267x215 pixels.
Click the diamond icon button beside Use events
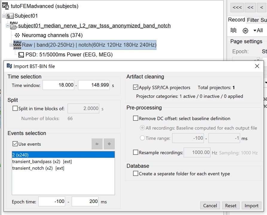click(109, 144)
